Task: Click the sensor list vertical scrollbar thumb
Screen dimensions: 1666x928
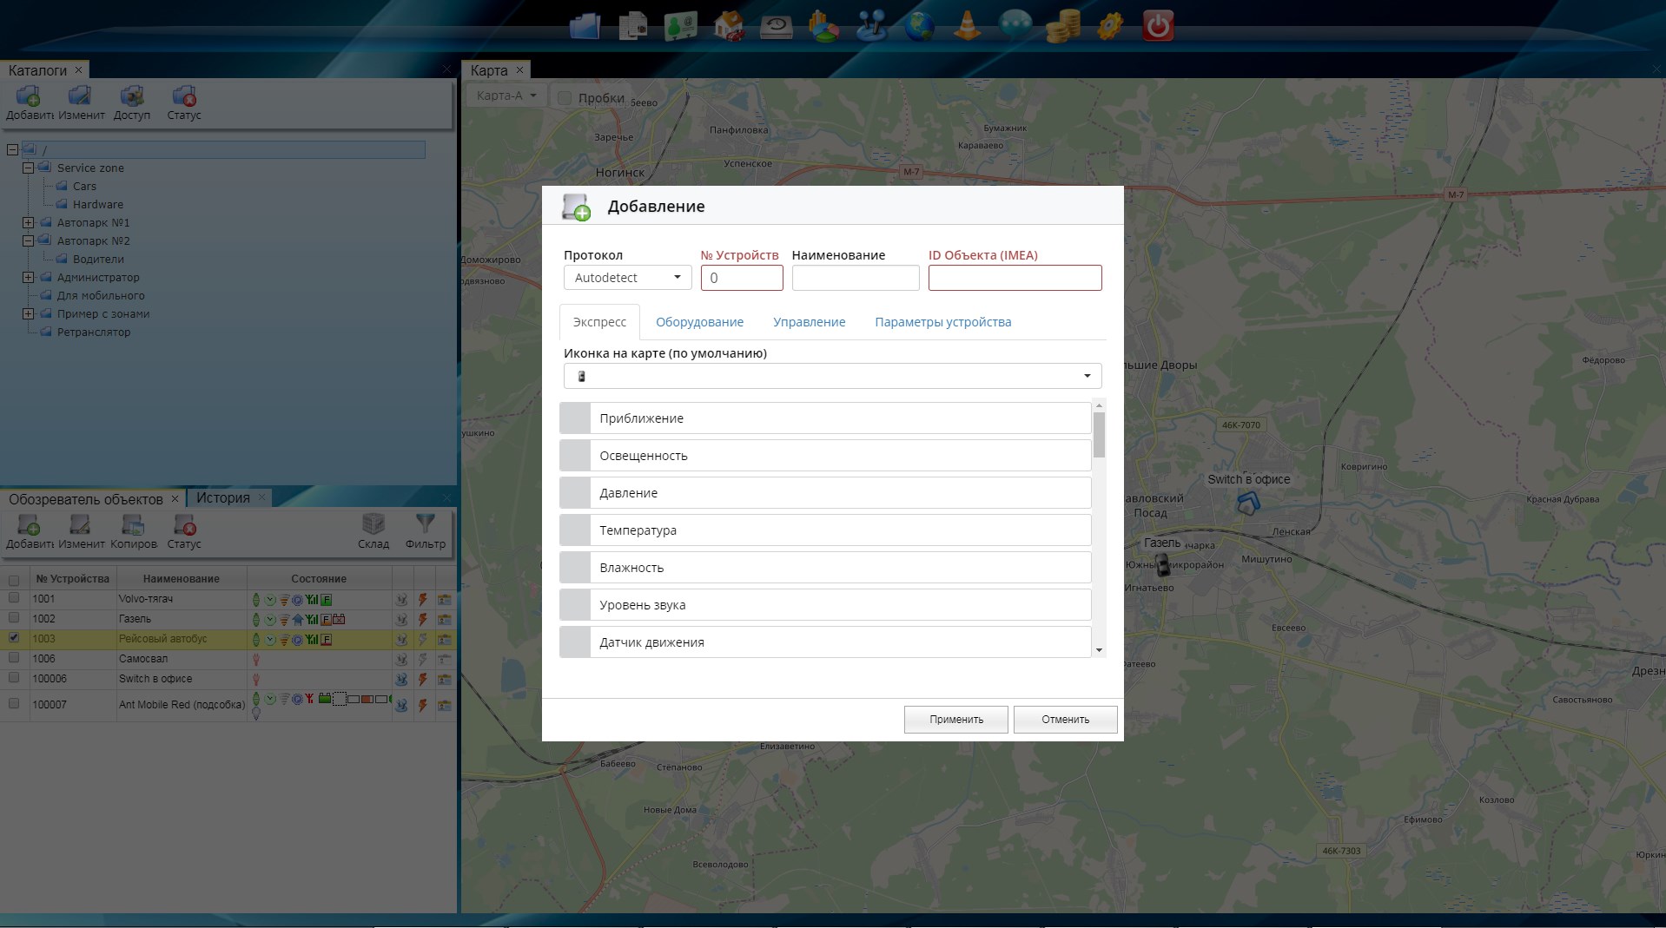Action: point(1099,434)
